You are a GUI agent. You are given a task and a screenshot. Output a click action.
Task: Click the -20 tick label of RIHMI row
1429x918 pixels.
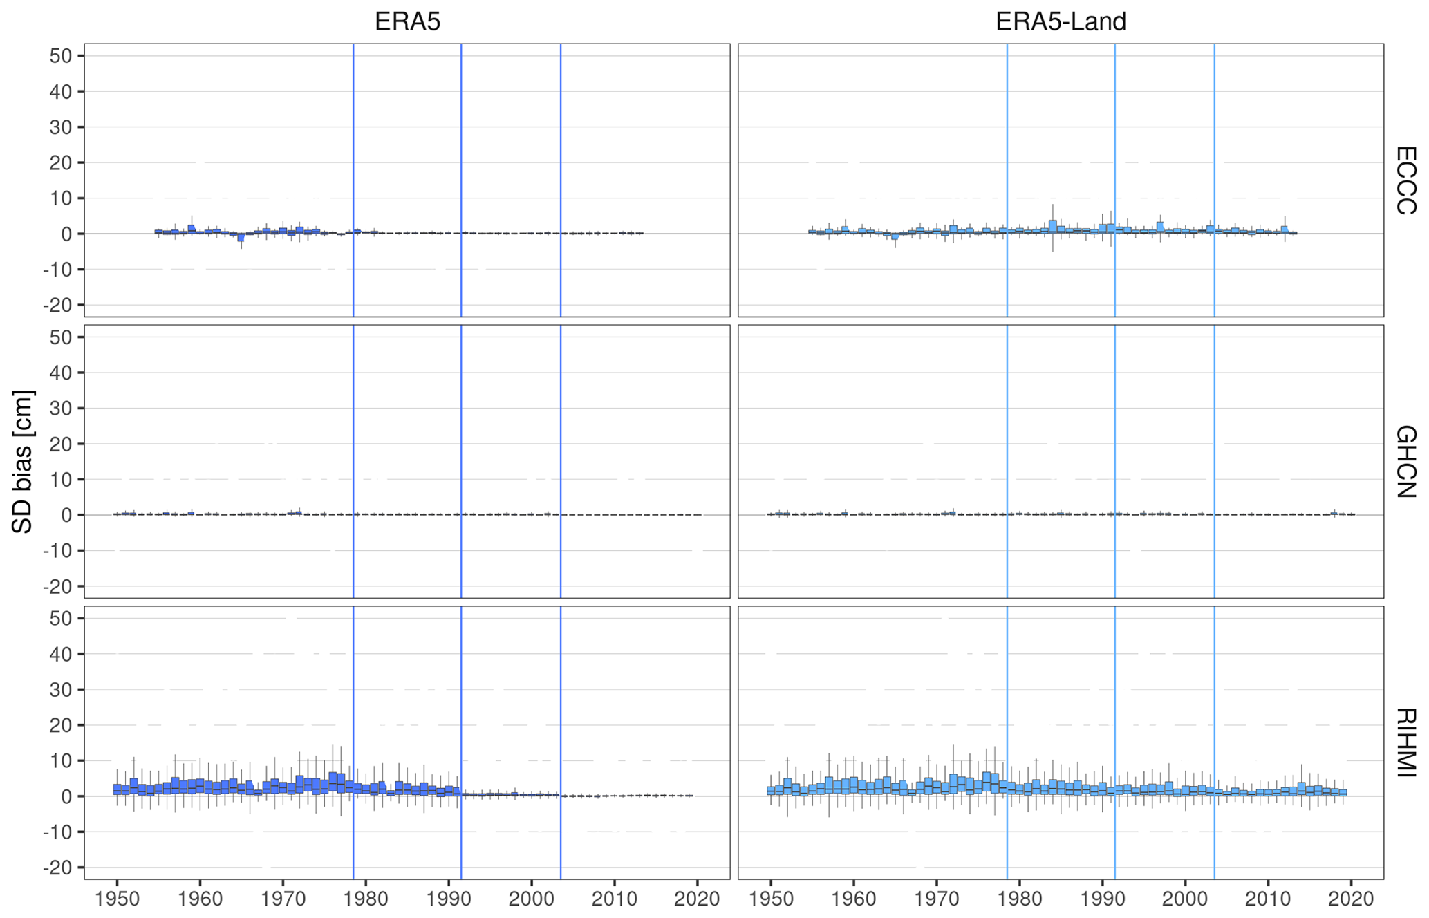pyautogui.click(x=57, y=868)
